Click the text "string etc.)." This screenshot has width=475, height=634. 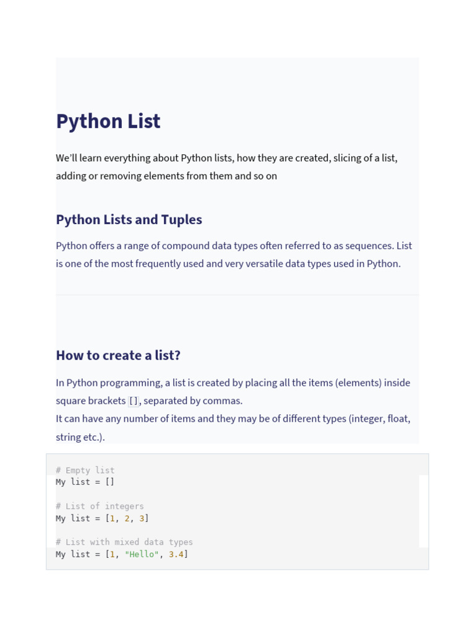pos(80,437)
